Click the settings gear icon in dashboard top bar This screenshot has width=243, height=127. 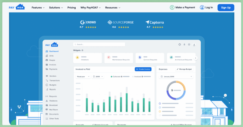pyautogui.click(x=189, y=45)
